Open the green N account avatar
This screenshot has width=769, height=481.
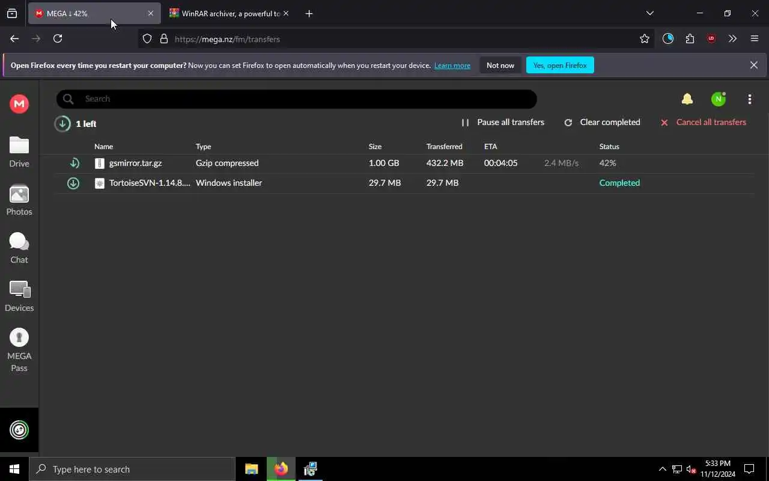tap(719, 99)
